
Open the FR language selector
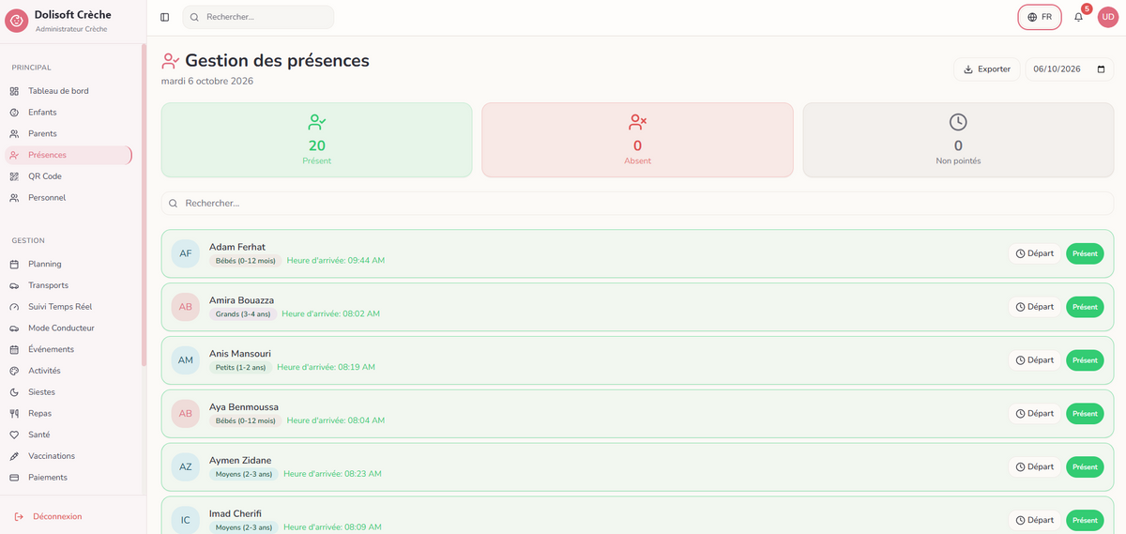pyautogui.click(x=1040, y=17)
